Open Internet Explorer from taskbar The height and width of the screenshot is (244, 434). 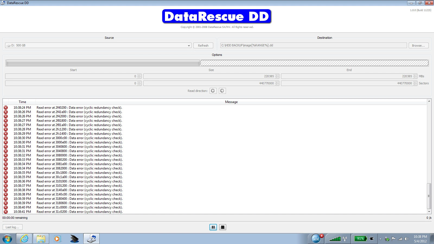pos(24,239)
